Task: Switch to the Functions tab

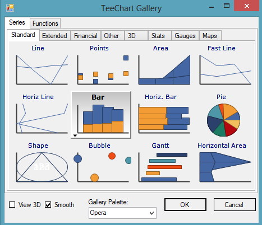Action: click(45, 24)
